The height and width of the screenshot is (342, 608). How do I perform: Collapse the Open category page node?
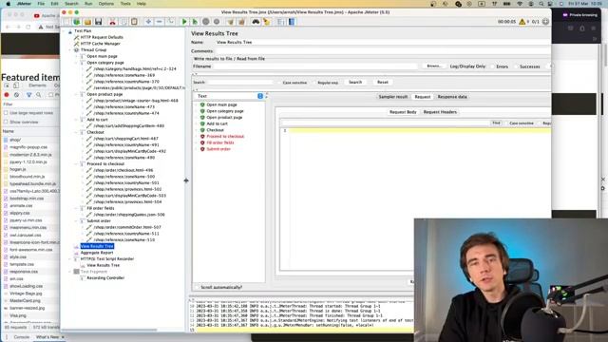coord(76,63)
